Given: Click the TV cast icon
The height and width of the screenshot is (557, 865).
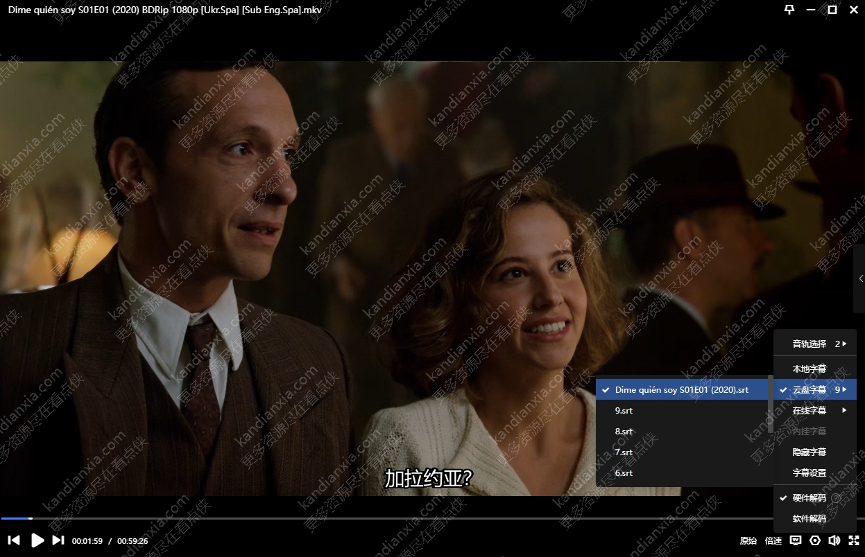Looking at the screenshot, I should 796,540.
